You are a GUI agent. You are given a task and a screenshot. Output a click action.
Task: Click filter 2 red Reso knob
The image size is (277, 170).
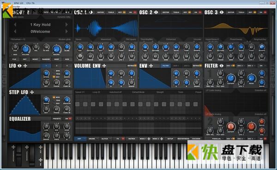[252, 126]
